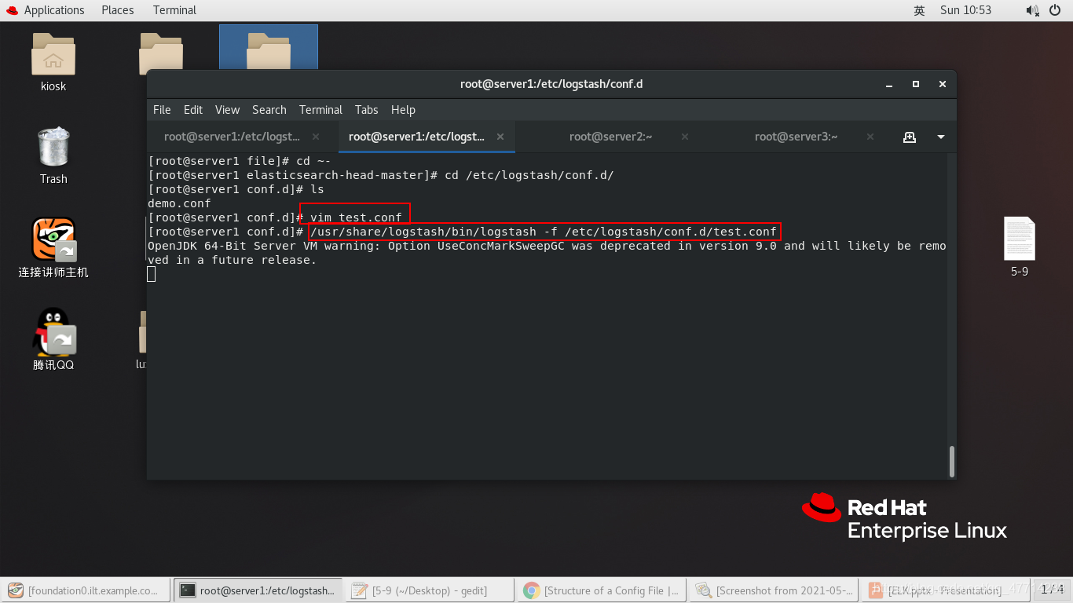Viewport: 1073px width, 603px height.
Task: Close the root@server2 tab
Action: click(685, 137)
